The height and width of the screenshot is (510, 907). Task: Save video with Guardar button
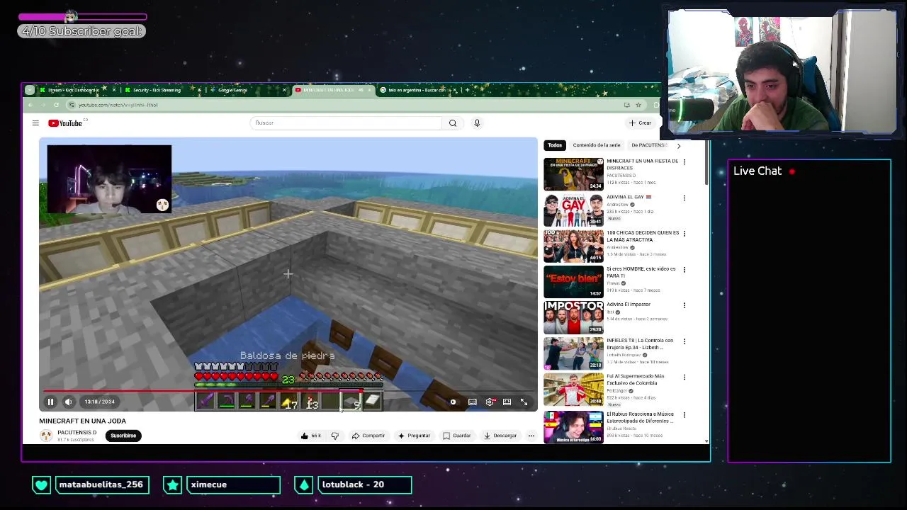coord(457,436)
